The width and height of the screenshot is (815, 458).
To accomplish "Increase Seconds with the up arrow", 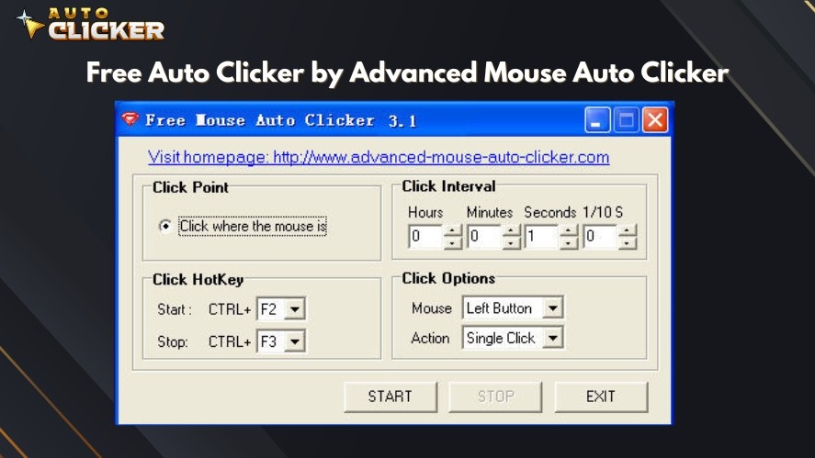I will [569, 230].
